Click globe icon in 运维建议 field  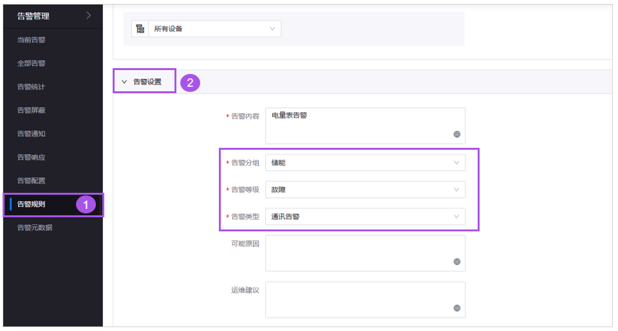[x=456, y=309]
